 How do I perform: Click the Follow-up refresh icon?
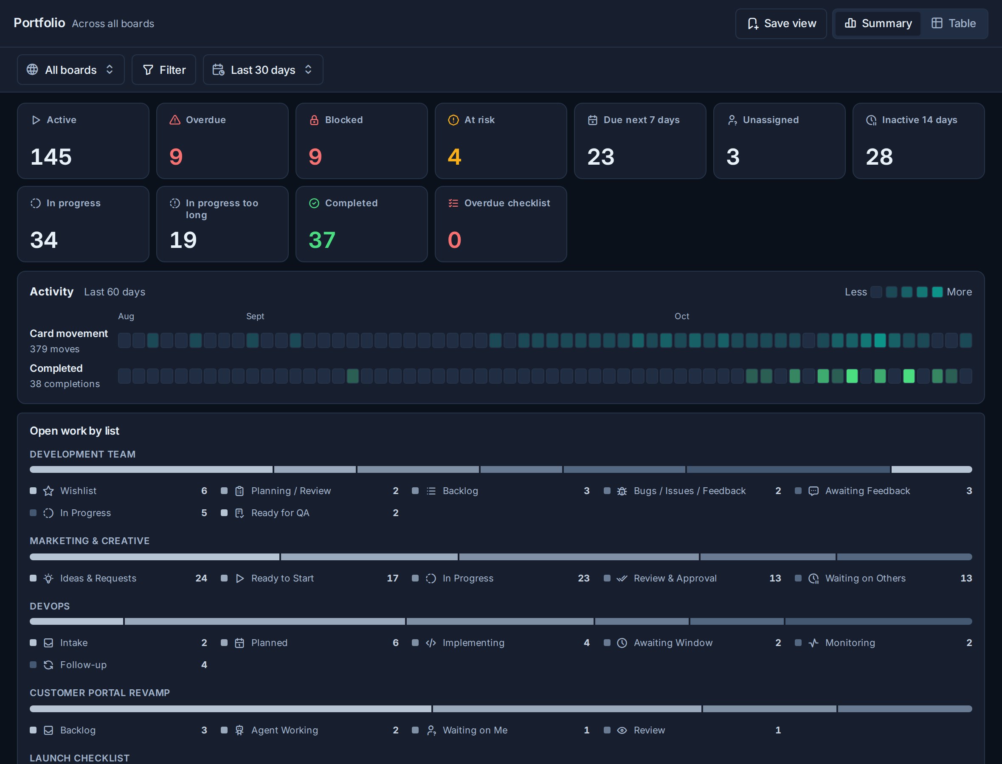tap(48, 665)
